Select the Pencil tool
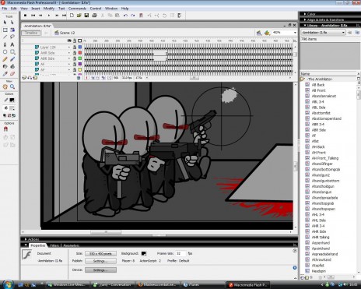The height and width of the screenshot is (289, 361). coord(5,59)
